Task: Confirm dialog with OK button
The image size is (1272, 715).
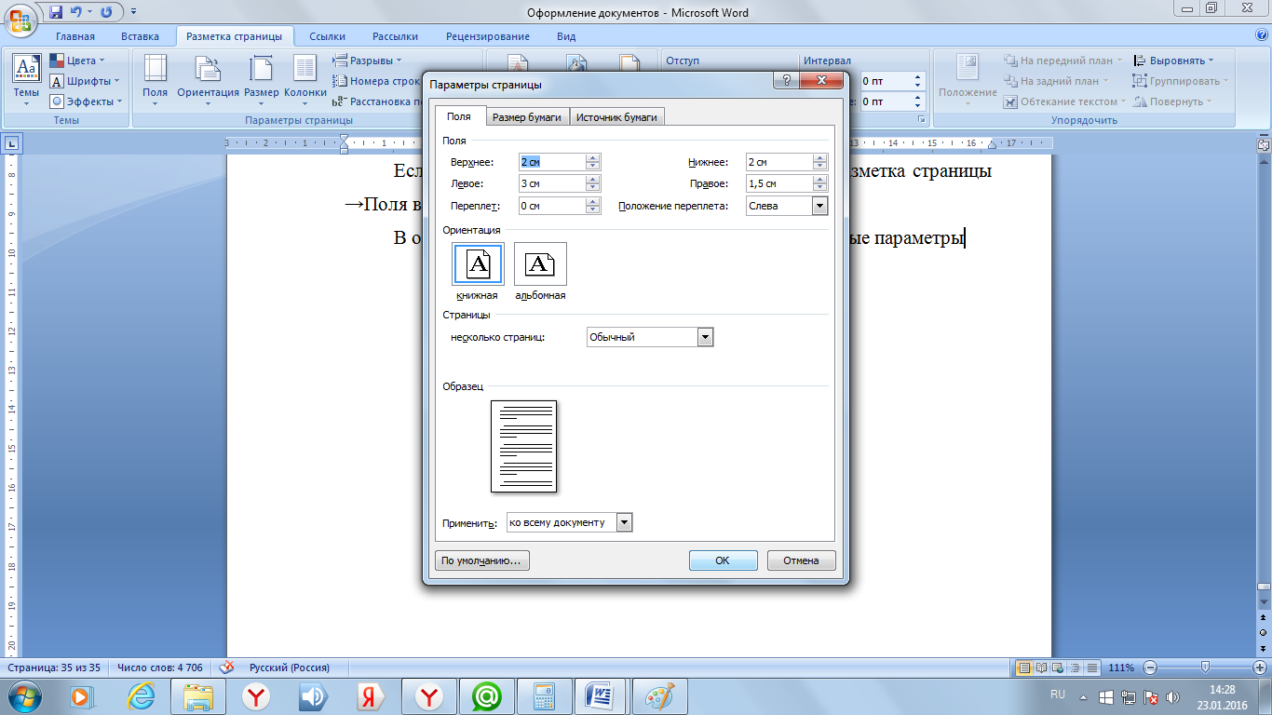Action: [723, 560]
